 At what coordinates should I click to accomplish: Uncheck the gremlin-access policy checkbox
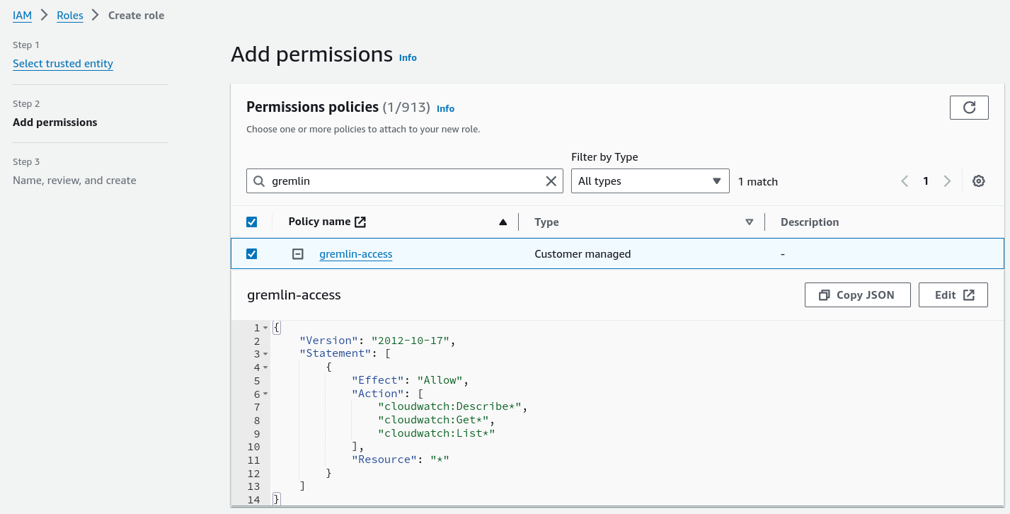(x=251, y=254)
